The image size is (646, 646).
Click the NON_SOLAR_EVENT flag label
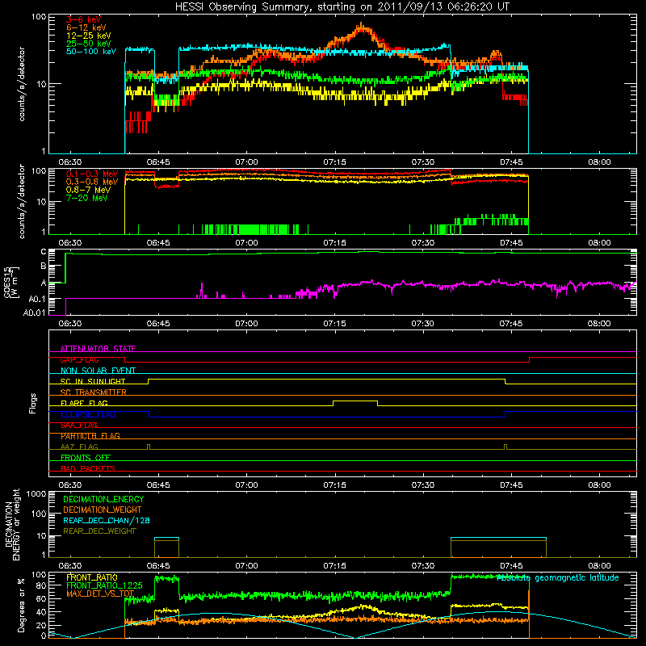98,371
